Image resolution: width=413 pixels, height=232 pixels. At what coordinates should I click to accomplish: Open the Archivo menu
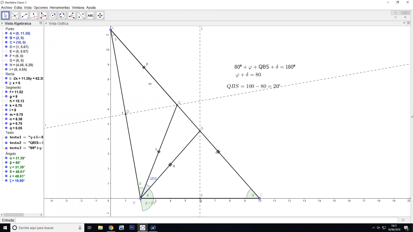pos(7,8)
